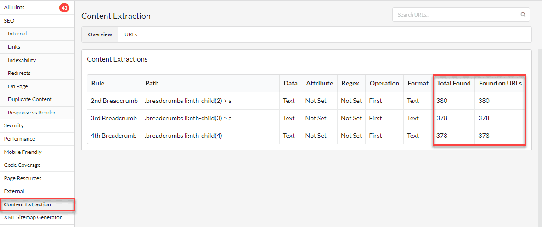
Task: Click the Rule column header
Action: point(98,83)
